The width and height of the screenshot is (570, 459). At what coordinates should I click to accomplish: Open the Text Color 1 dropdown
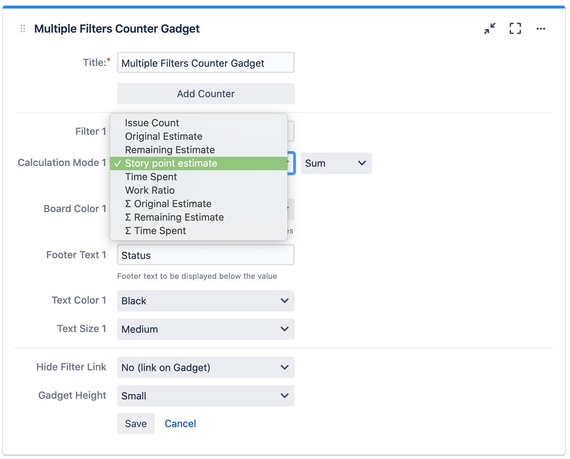(x=205, y=301)
